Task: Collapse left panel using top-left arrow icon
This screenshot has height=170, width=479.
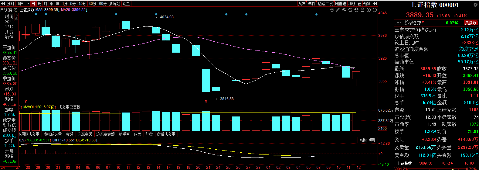Action: [x=3, y=4]
